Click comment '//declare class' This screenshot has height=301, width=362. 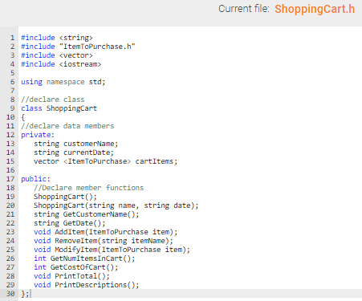53,100
